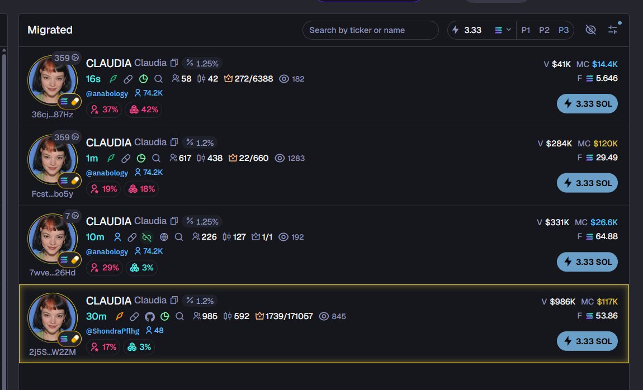
Task: Select preset P3
Action: [x=564, y=30]
